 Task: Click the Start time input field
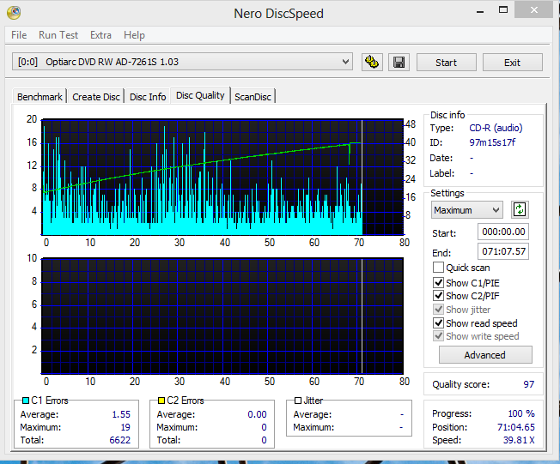click(x=503, y=232)
